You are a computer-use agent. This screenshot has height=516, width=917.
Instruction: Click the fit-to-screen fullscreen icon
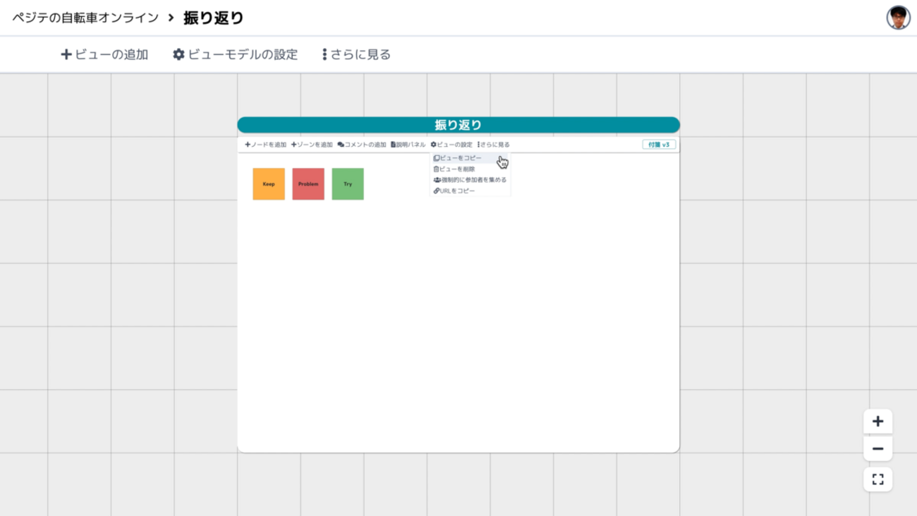(877, 480)
